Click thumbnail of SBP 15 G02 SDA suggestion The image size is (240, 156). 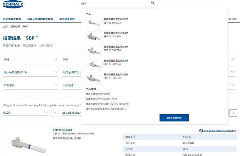(93, 51)
